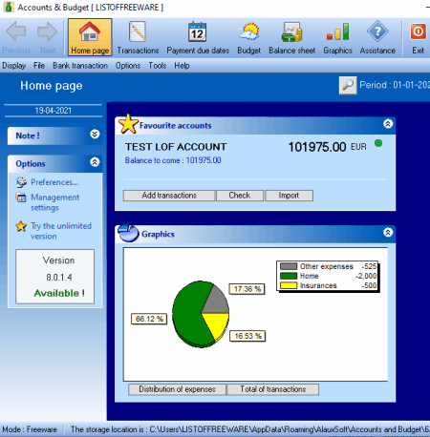Click the Add transactions button
Image resolution: width=430 pixels, height=437 pixels.
pyautogui.click(x=169, y=196)
